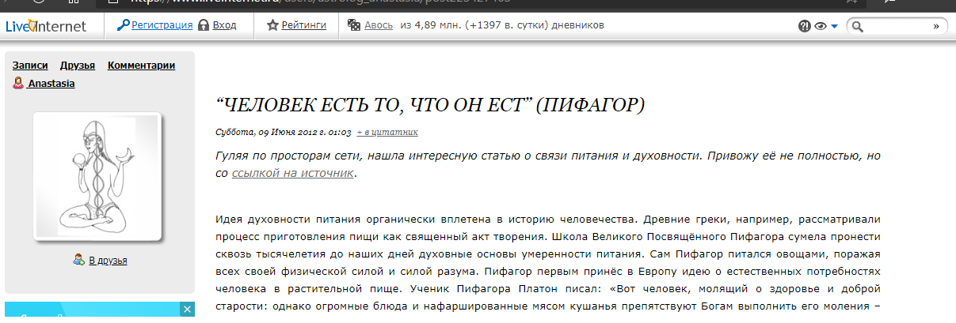Open the LiveInternet logo home link

click(x=44, y=26)
